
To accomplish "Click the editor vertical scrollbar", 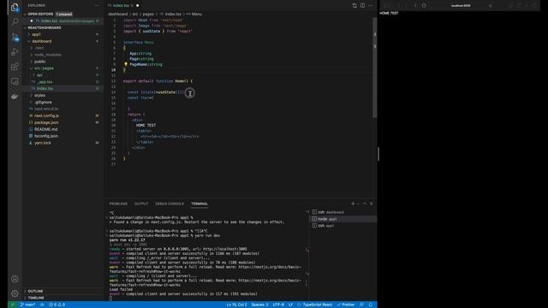I will click(375, 67).
